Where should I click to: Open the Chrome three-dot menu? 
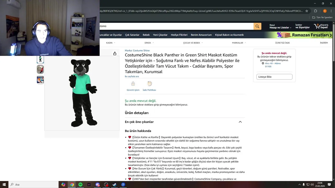click(x=331, y=11)
